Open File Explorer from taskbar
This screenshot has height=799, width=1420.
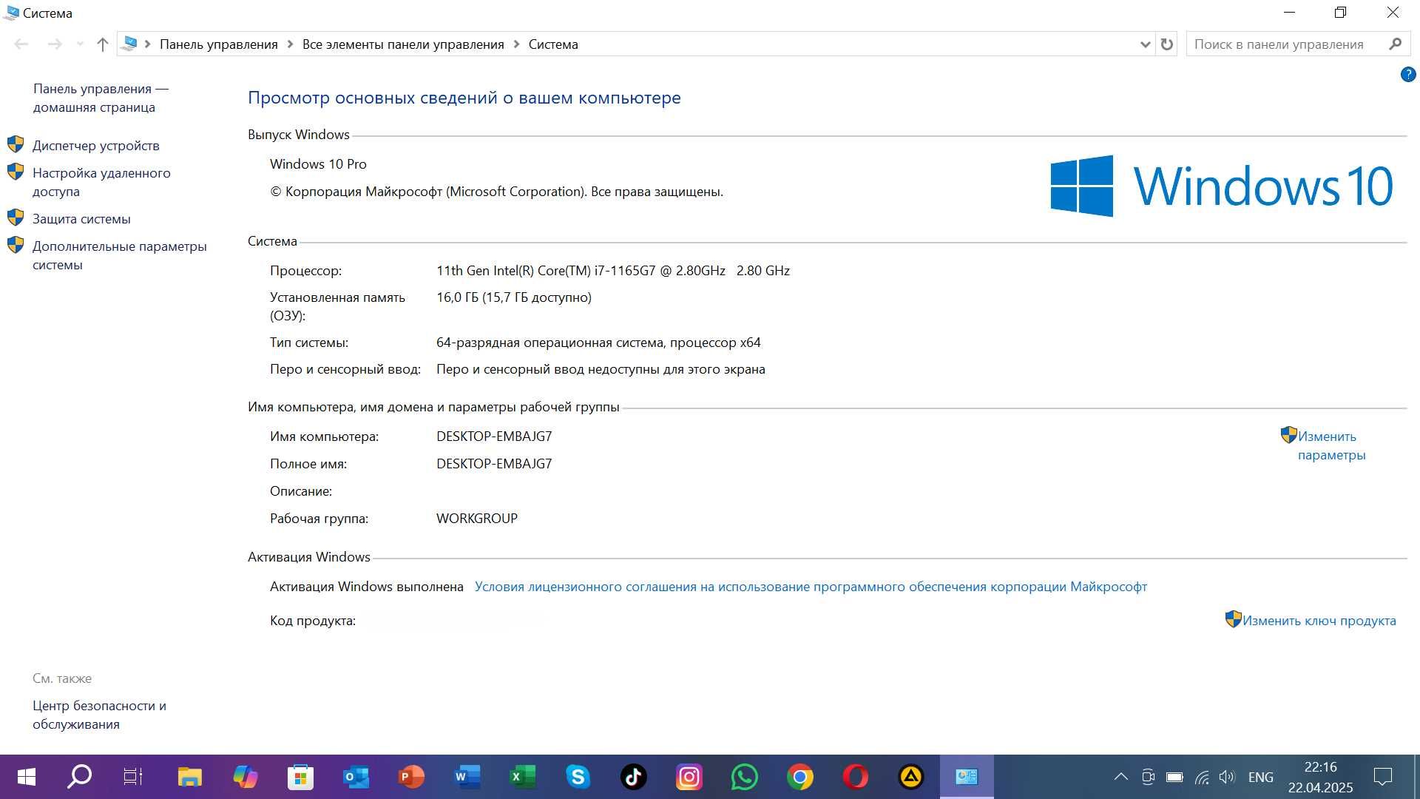click(x=189, y=777)
